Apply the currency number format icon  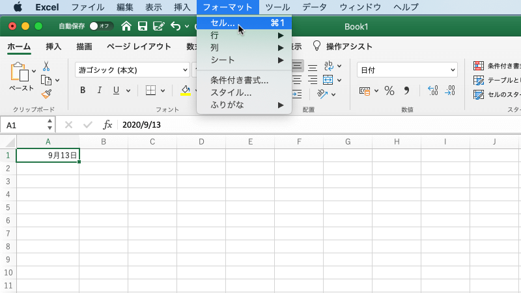click(x=365, y=91)
